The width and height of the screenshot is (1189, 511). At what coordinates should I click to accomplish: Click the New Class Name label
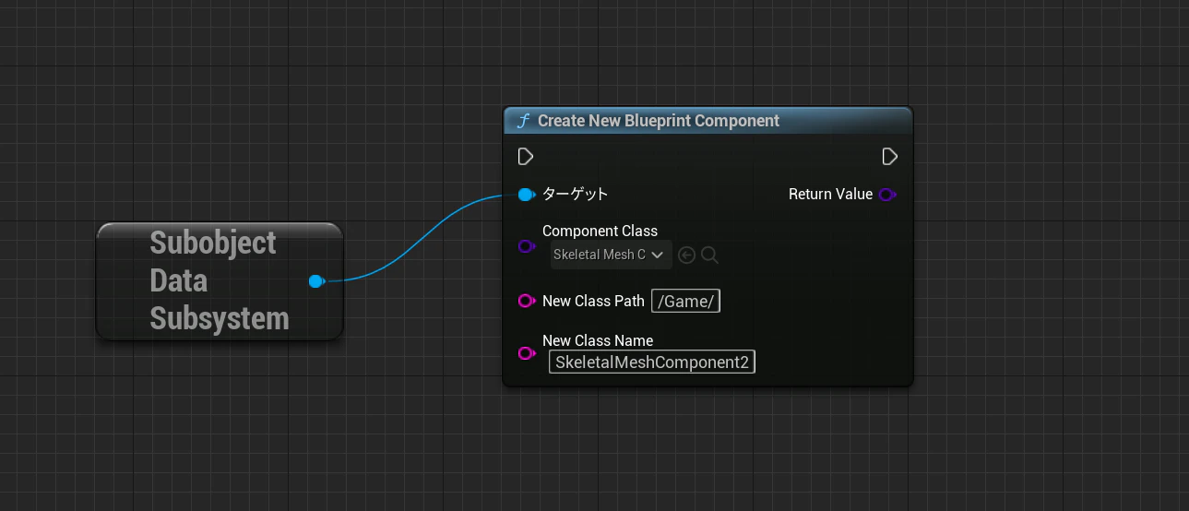[x=598, y=340]
